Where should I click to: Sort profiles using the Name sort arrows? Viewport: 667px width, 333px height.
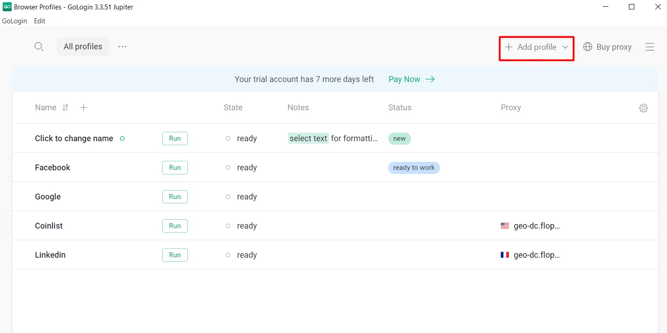point(65,108)
